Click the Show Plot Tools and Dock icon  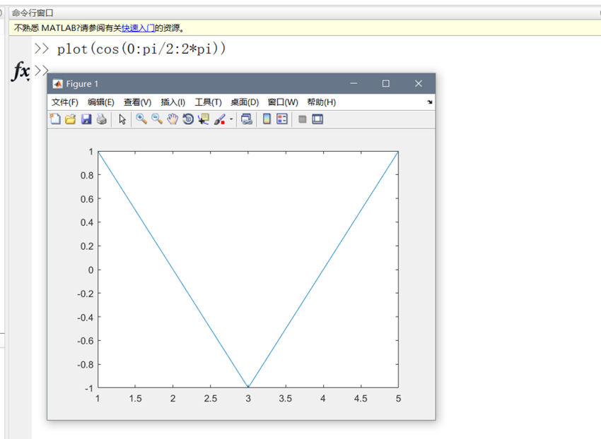[x=317, y=119]
